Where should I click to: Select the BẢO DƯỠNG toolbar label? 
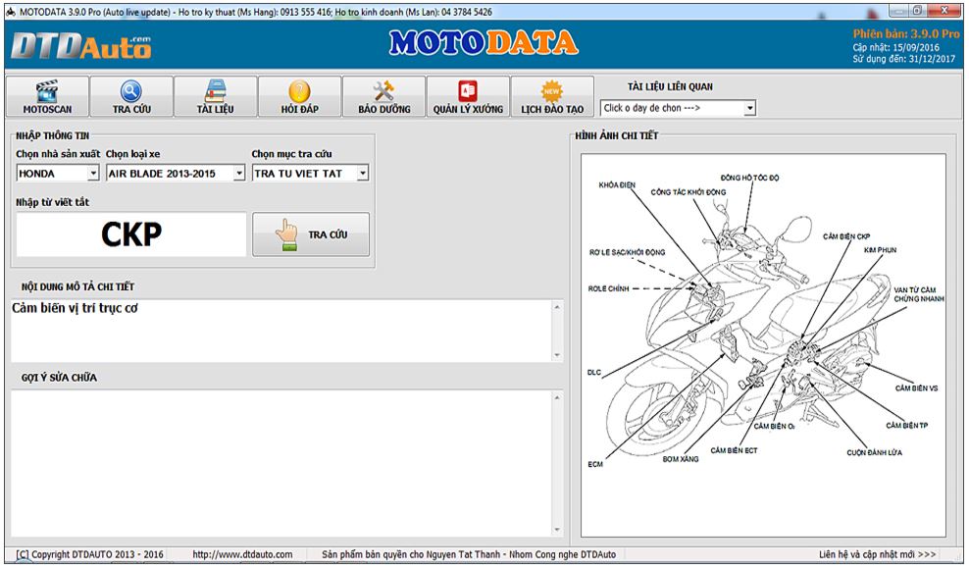tap(384, 110)
